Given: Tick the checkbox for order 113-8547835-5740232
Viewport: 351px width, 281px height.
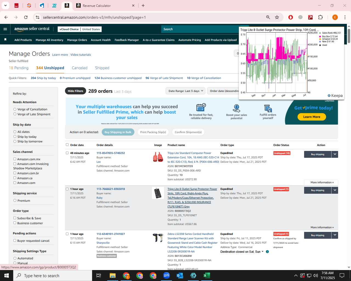Looking at the screenshot, I should pos(67,153).
